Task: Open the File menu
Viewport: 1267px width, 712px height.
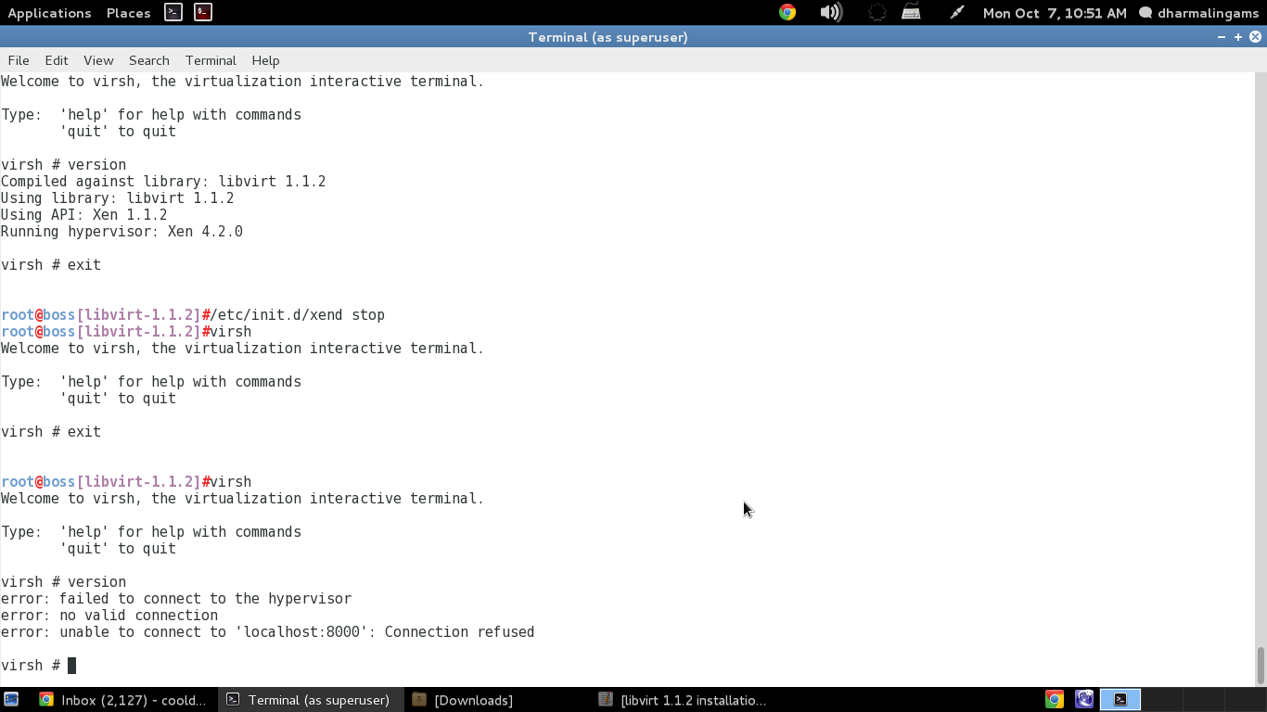Action: 19,60
